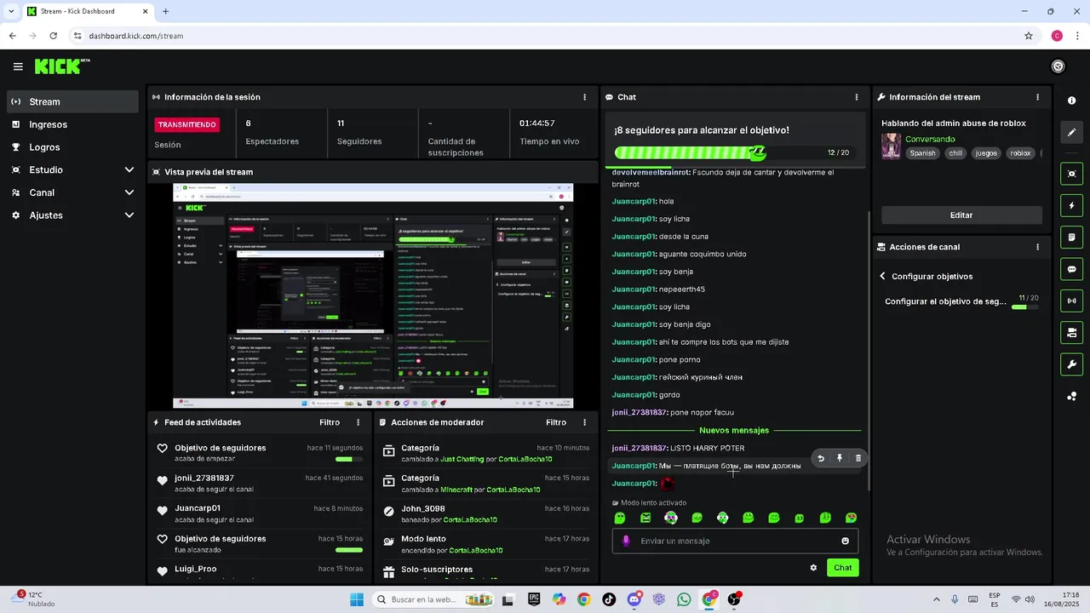Image resolution: width=1090 pixels, height=613 pixels.
Task: Open Discord from the taskbar
Action: coord(634,599)
